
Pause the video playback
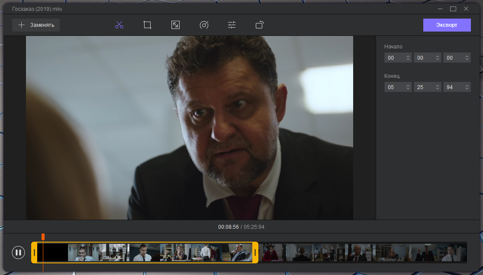point(18,253)
